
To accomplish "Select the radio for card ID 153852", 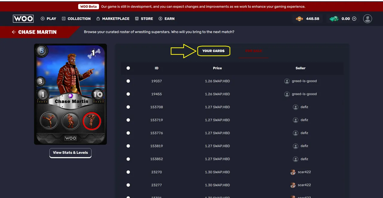I will point(128,159).
